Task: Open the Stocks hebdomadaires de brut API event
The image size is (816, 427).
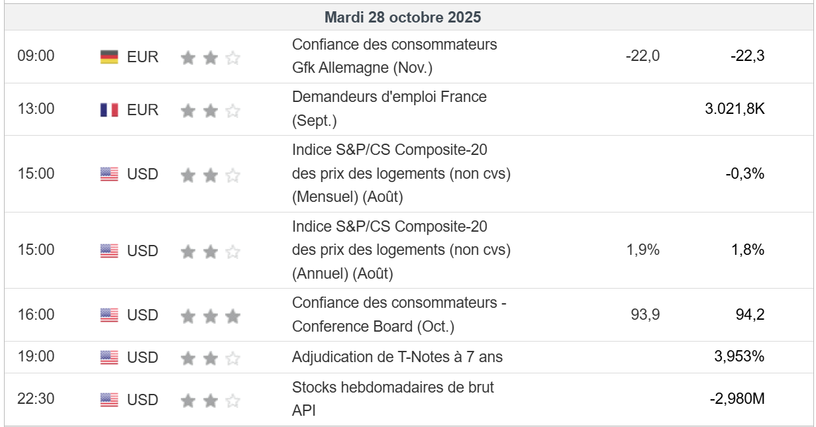Action: [x=393, y=399]
